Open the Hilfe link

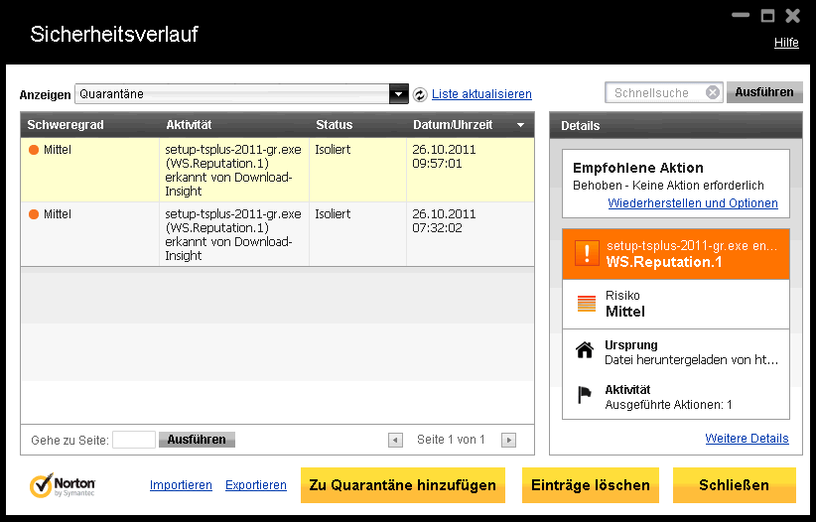[x=786, y=43]
